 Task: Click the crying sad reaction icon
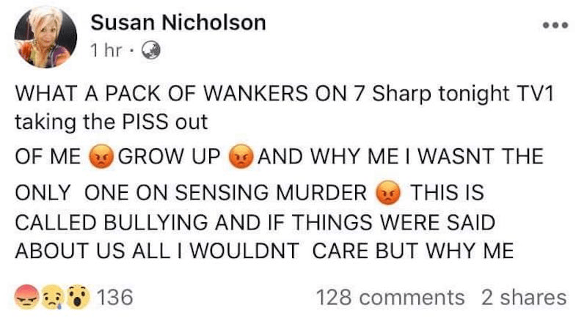52,298
